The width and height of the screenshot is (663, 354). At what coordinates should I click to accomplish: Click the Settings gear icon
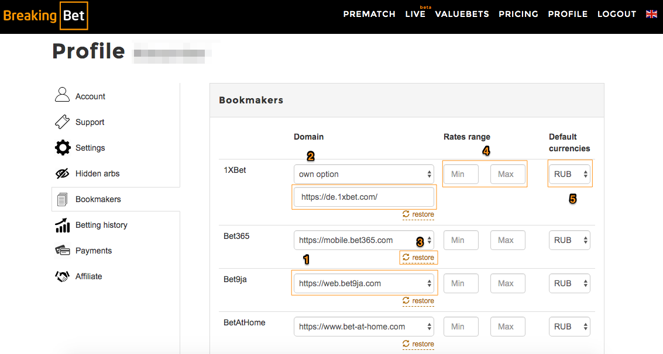[63, 148]
